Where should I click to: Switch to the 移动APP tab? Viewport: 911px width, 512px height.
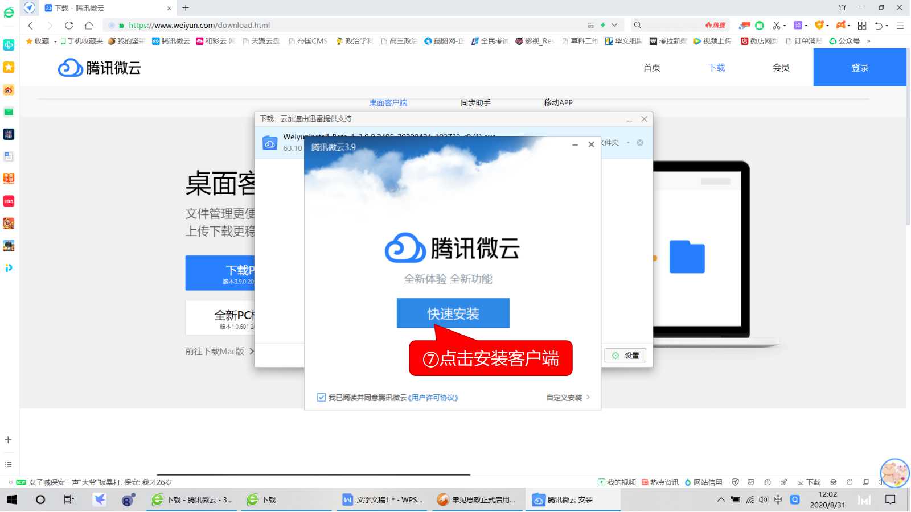coord(558,102)
